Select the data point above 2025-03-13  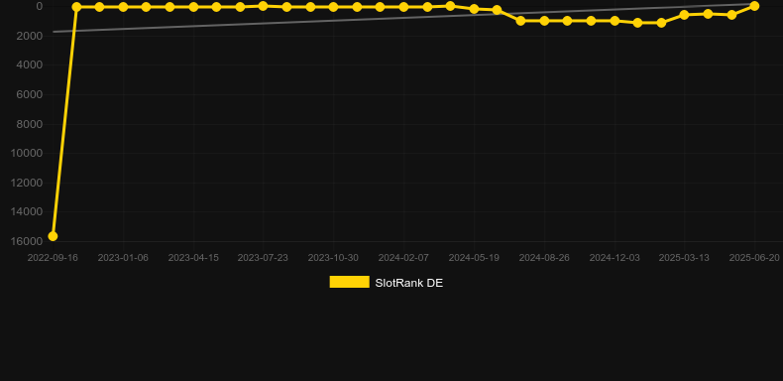pyautogui.click(x=684, y=15)
